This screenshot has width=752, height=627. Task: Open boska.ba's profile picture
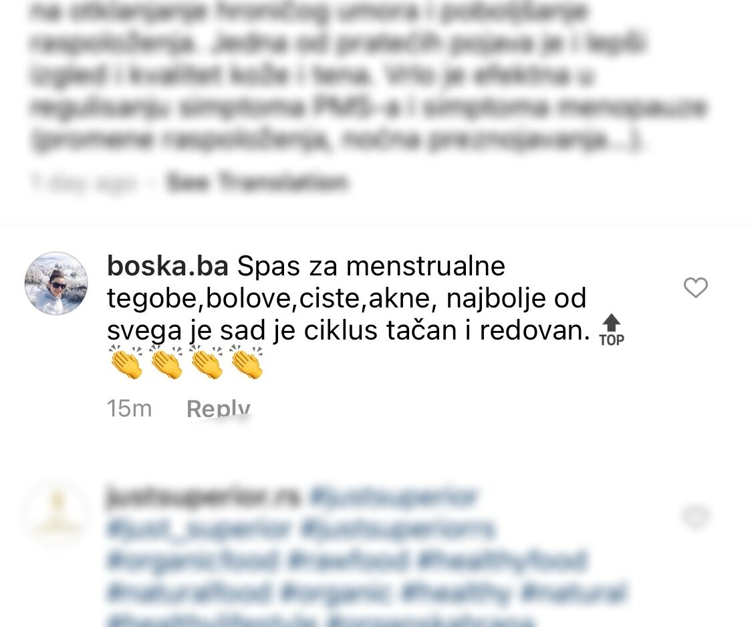56,283
